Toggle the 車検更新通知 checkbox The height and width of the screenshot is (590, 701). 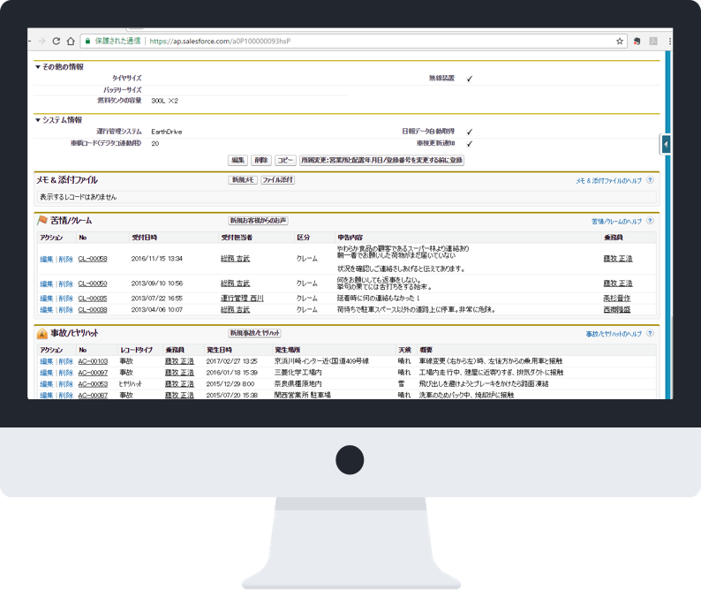[470, 144]
